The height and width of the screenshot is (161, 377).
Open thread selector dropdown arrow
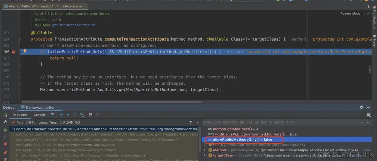click(x=198, y=122)
